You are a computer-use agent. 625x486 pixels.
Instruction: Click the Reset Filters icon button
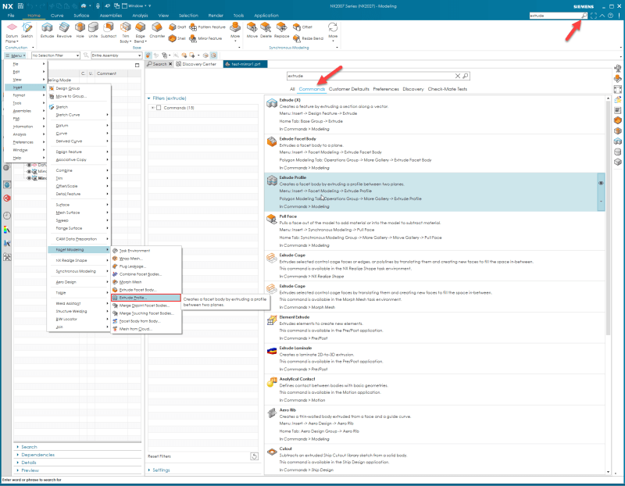tap(255, 456)
